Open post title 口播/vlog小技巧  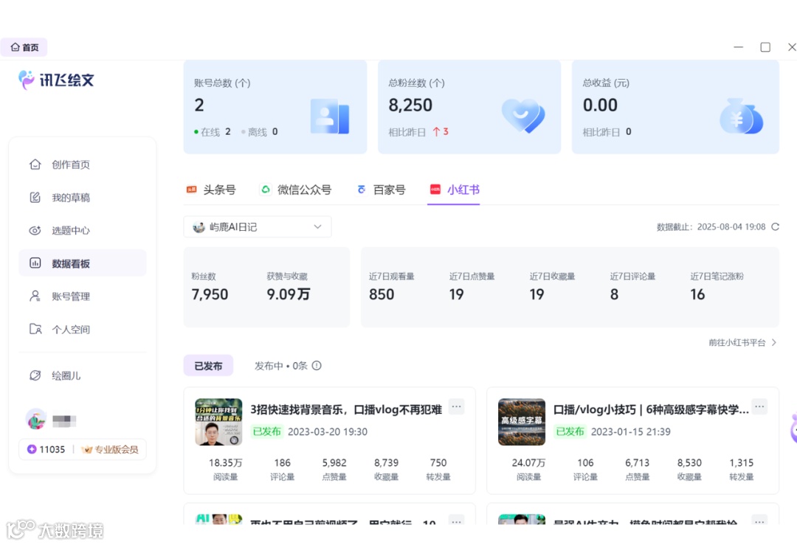651,409
